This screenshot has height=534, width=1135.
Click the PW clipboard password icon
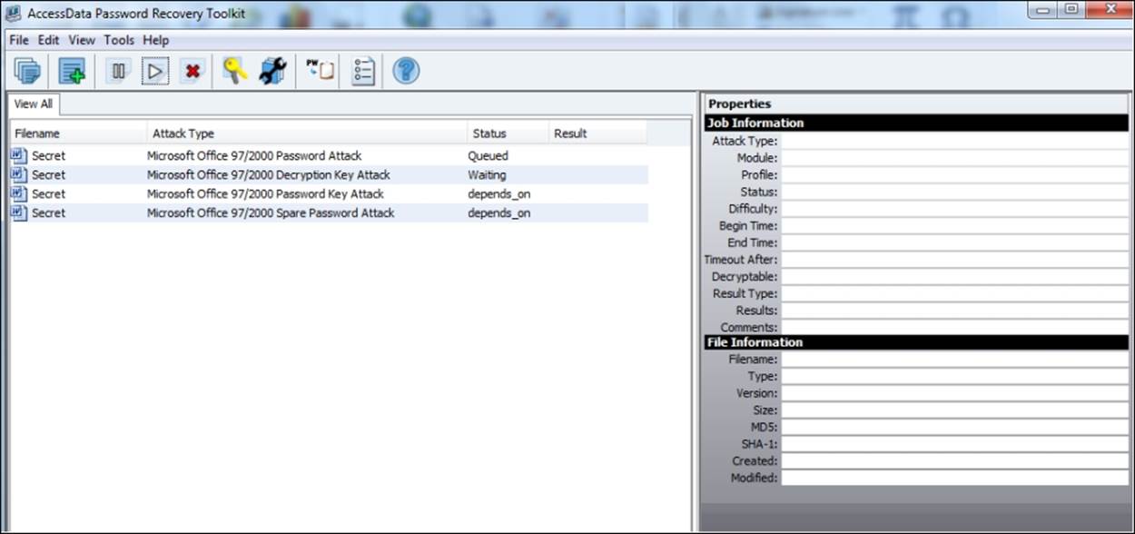click(321, 71)
